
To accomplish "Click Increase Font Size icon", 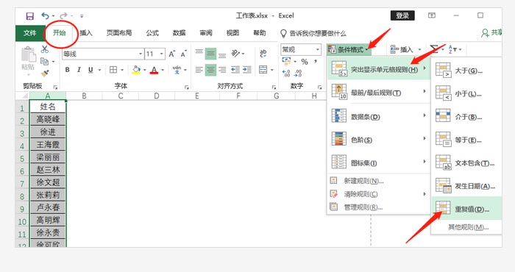I will tap(172, 54).
